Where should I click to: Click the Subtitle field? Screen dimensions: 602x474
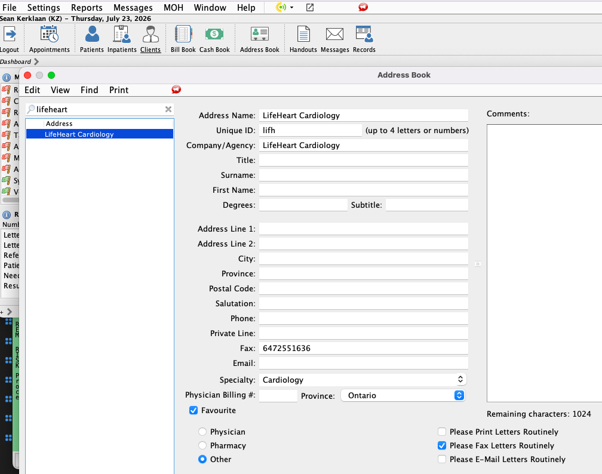tap(427, 205)
